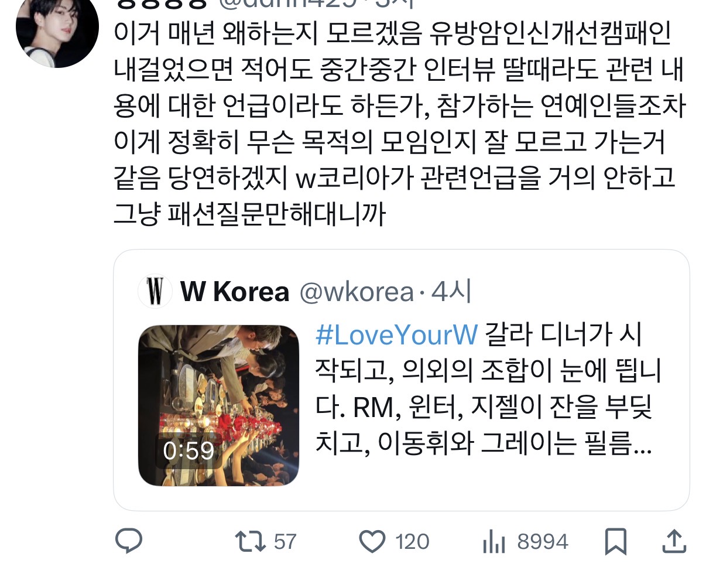
Task: Open the W Korea account name
Action: pyautogui.click(x=235, y=292)
